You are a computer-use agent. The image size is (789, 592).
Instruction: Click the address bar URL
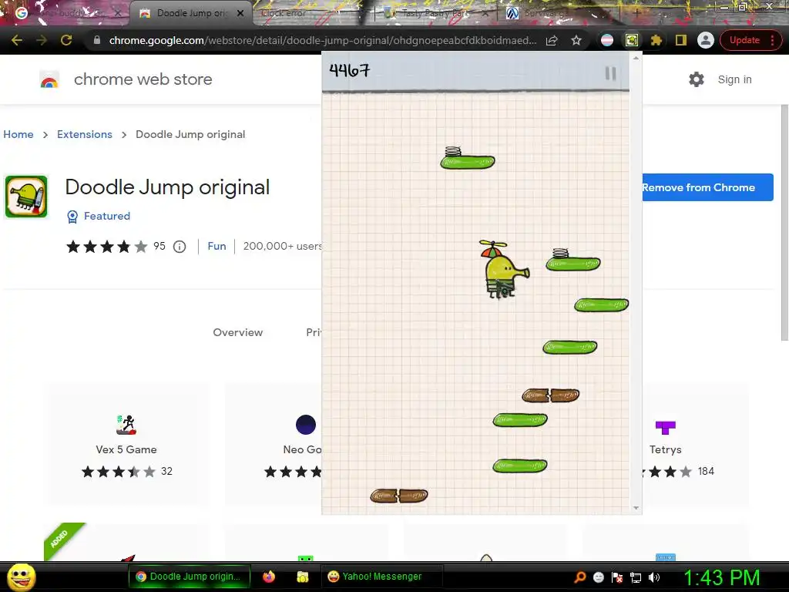[323, 40]
